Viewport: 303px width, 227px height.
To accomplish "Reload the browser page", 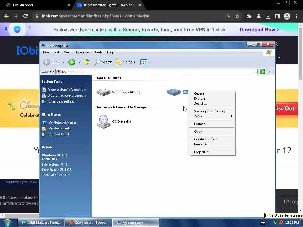I will pos(25,16).
